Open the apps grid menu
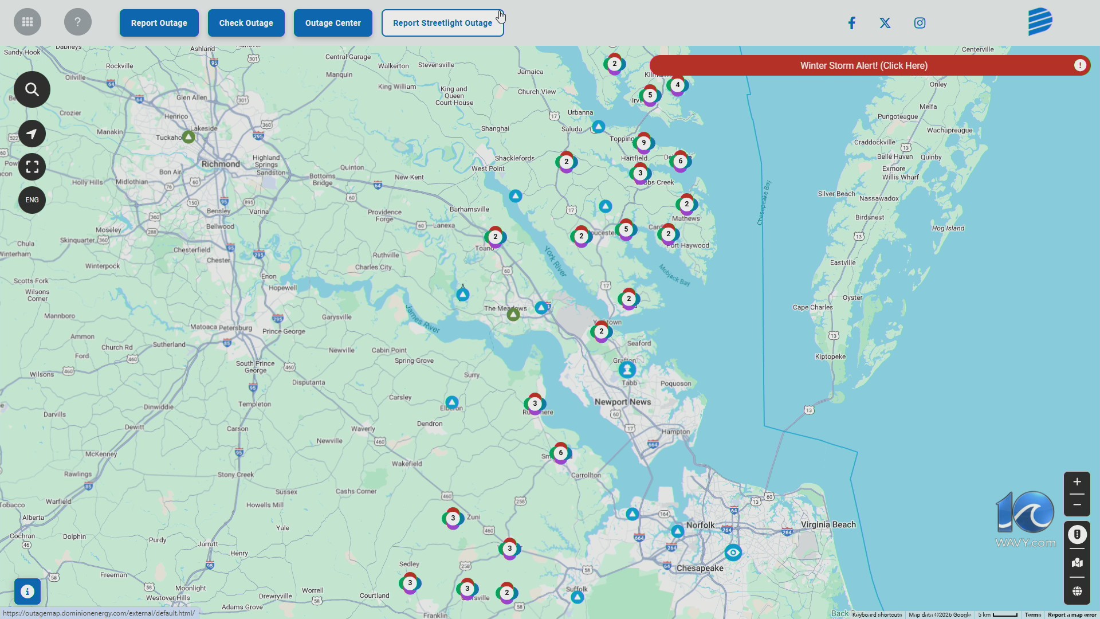Screen dimensions: 1100x619 pos(27,22)
